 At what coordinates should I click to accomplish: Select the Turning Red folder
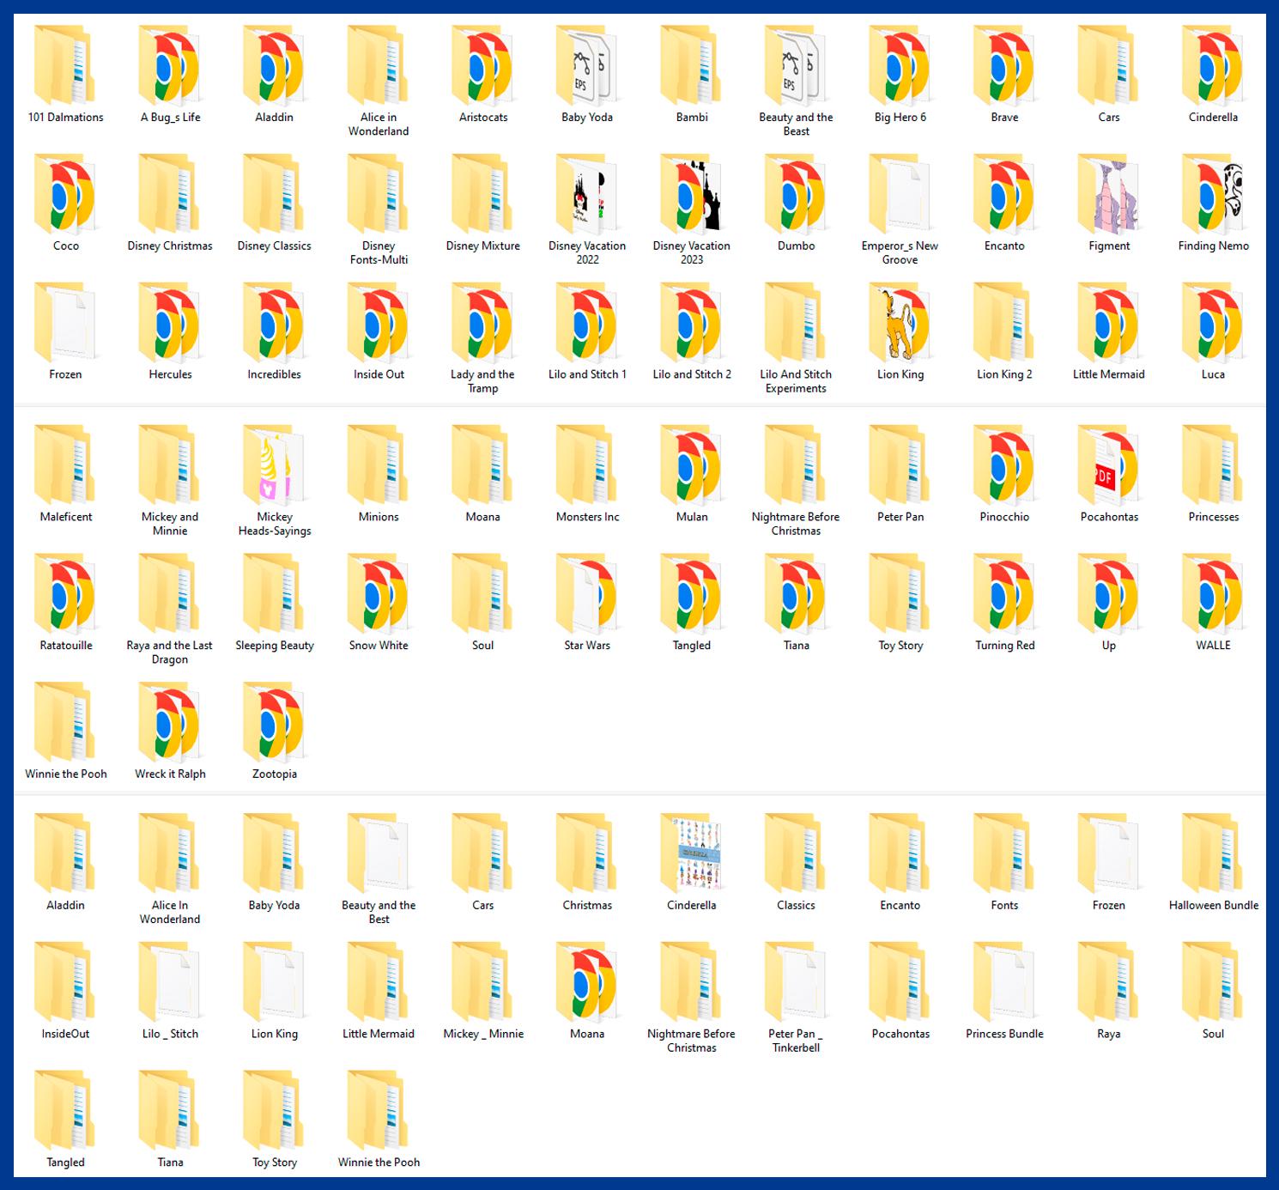[1004, 597]
